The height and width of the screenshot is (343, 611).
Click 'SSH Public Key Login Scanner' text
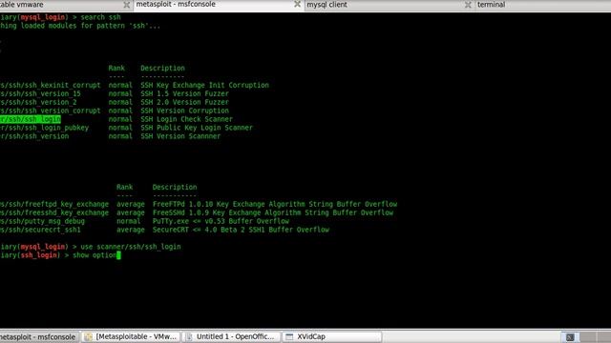tap(197, 128)
